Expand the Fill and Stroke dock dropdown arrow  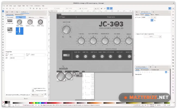click(170, 67)
